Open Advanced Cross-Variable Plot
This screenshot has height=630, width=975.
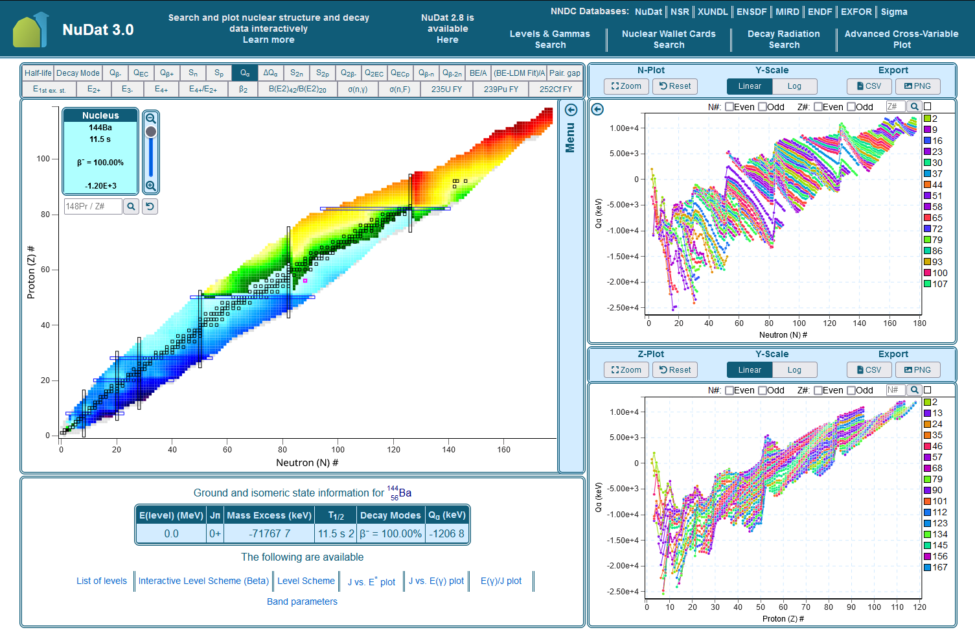[x=901, y=39]
